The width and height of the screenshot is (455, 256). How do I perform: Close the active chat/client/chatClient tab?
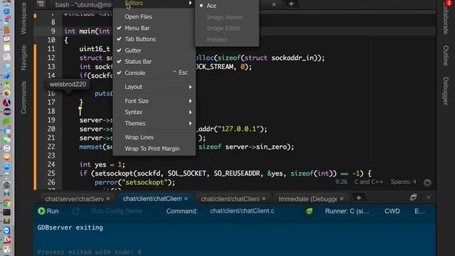click(x=186, y=198)
